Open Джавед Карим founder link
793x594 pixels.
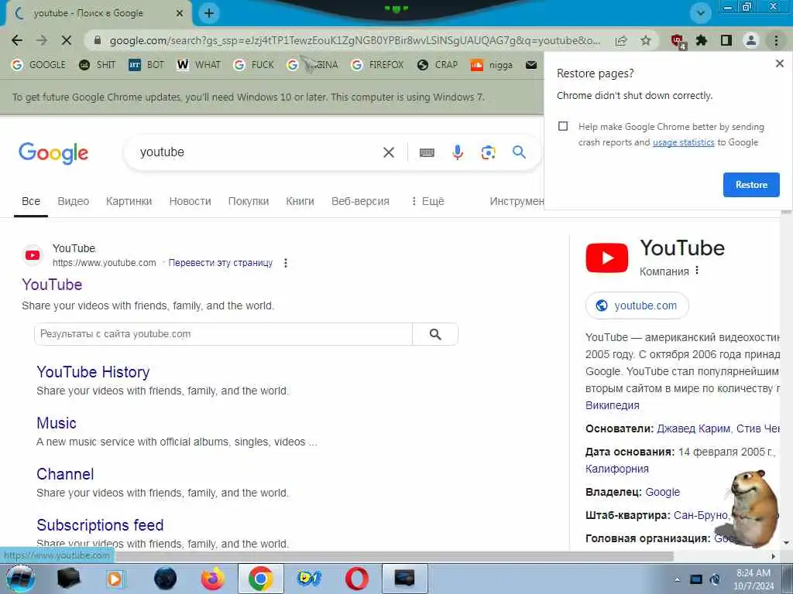pyautogui.click(x=693, y=428)
